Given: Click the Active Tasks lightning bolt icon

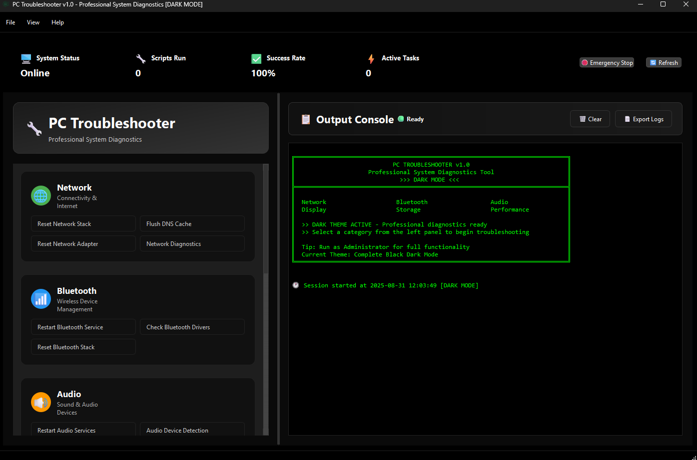Looking at the screenshot, I should 371,58.
